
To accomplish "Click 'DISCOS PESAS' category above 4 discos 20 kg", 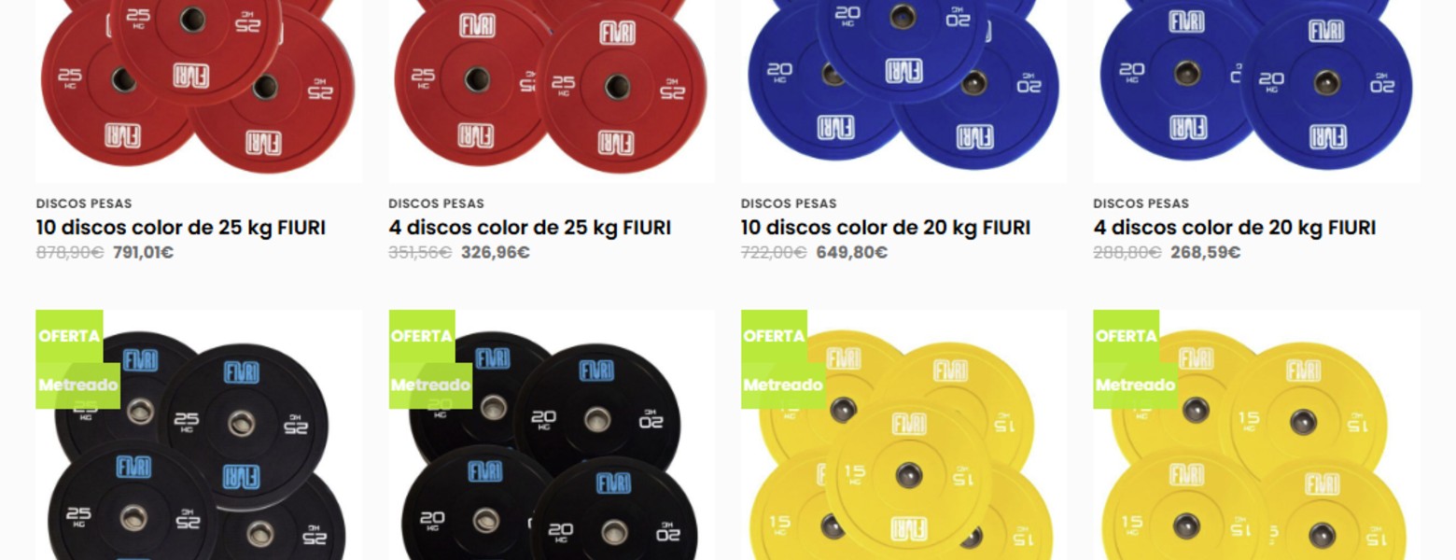I will click(x=1141, y=203).
